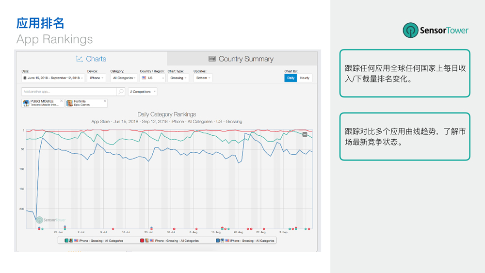Open the Chart Type Grossing dropdown
The height and width of the screenshot is (273, 485).
[x=178, y=78]
